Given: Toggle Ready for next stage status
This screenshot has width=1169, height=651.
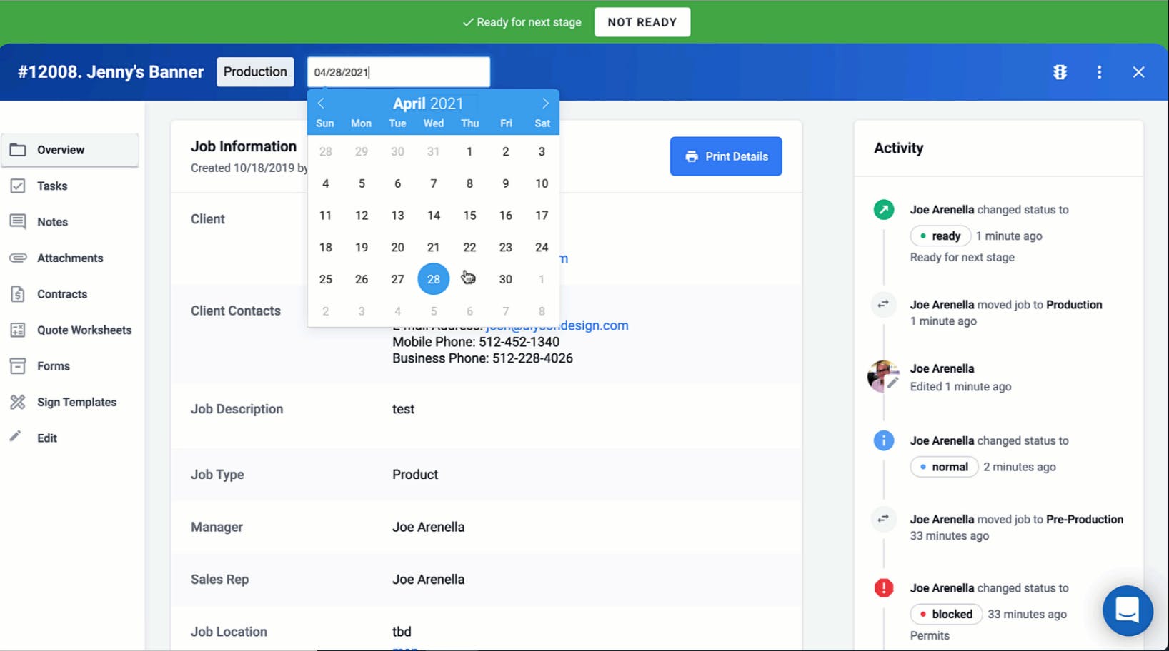Looking at the screenshot, I should coord(522,21).
